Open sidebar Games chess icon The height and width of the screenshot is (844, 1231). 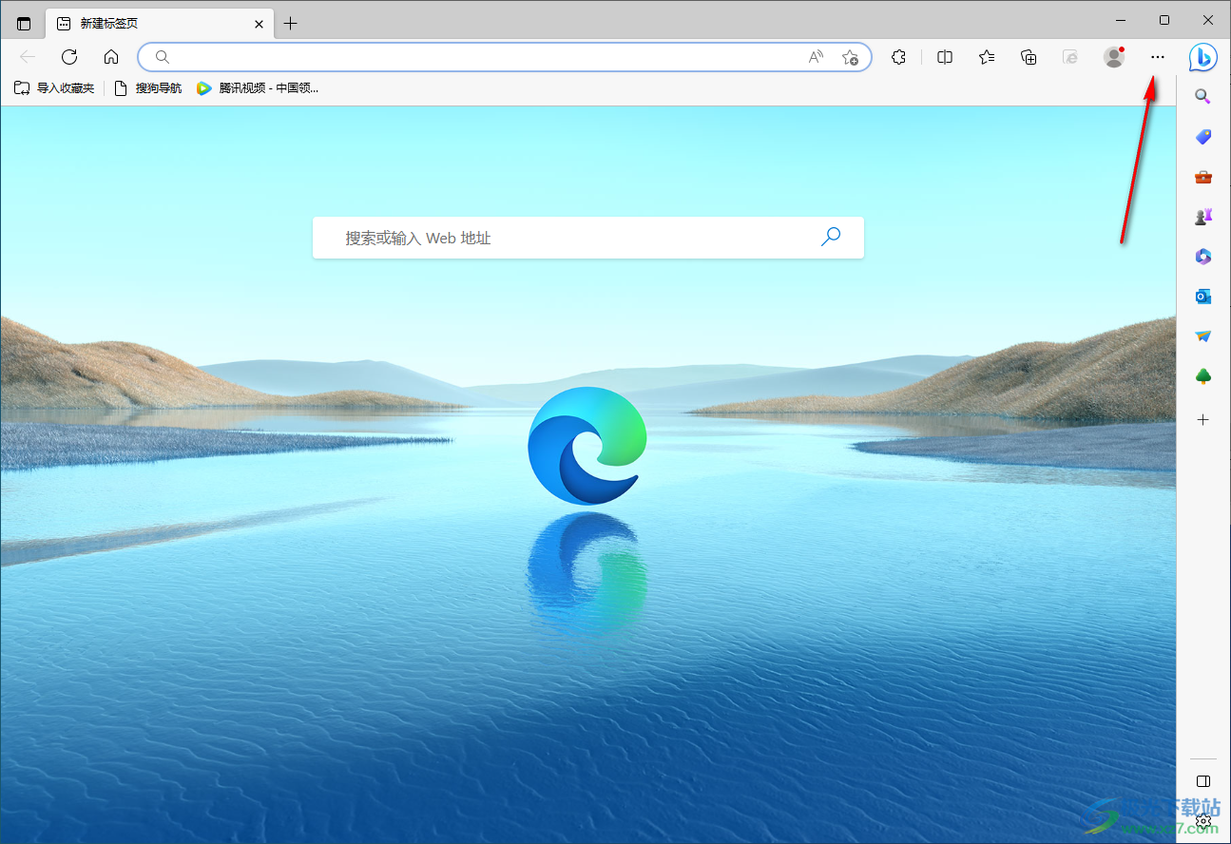pyautogui.click(x=1202, y=217)
